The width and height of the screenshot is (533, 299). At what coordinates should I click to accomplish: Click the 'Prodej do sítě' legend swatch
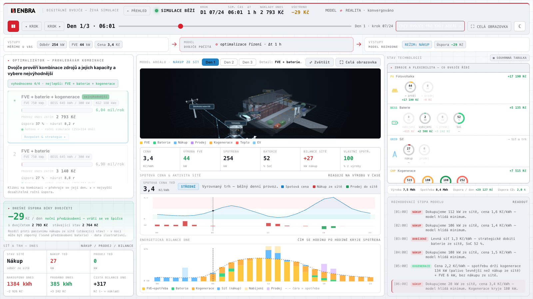(347, 187)
